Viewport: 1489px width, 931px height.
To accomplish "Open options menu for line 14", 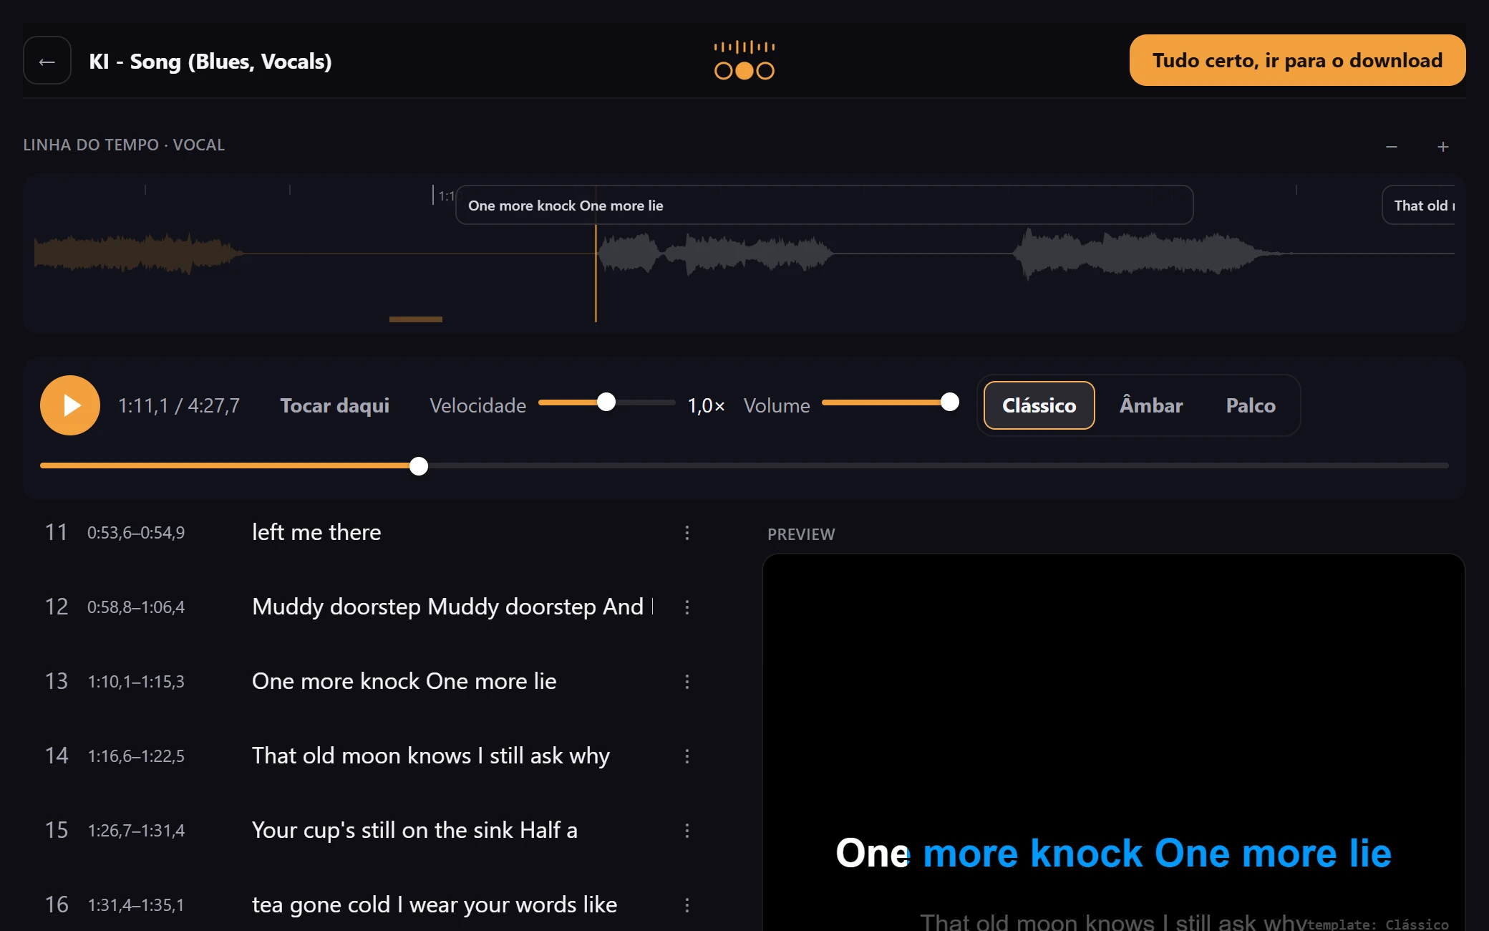I will pos(687,756).
